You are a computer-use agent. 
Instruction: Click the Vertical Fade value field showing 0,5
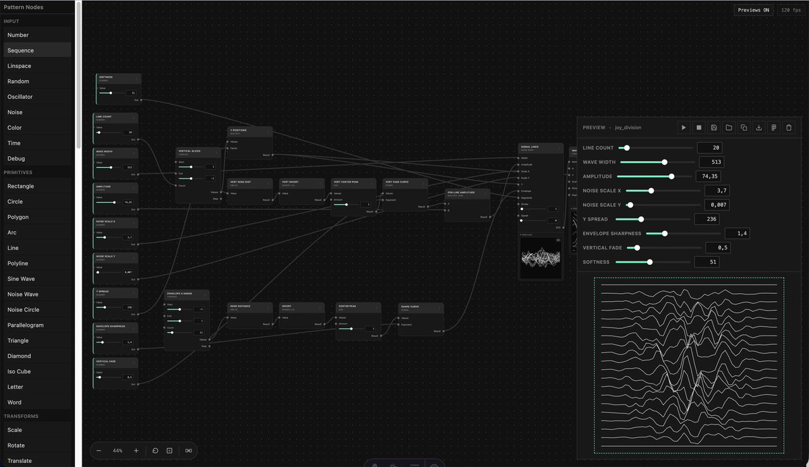click(x=717, y=247)
